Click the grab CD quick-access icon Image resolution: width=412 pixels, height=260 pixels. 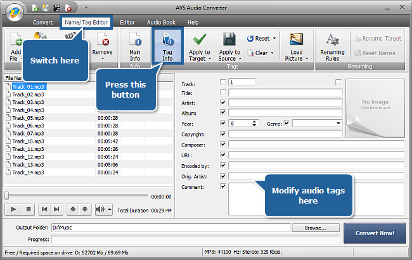coord(46,8)
